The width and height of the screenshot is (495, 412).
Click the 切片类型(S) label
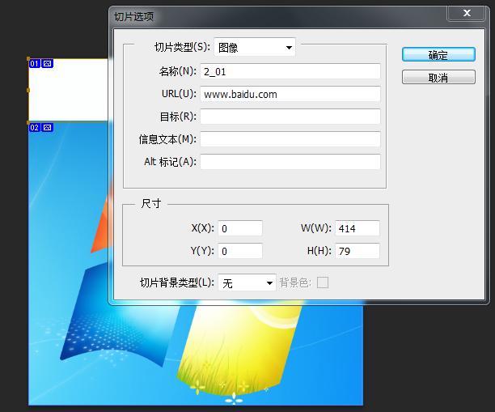[183, 48]
